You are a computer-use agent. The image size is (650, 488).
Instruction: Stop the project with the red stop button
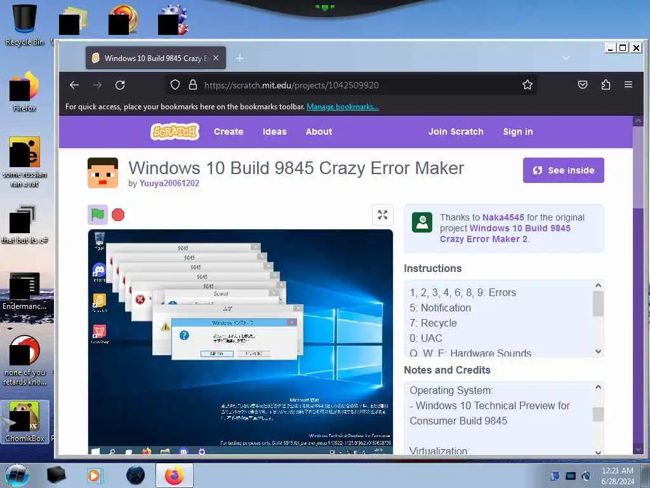tap(118, 215)
